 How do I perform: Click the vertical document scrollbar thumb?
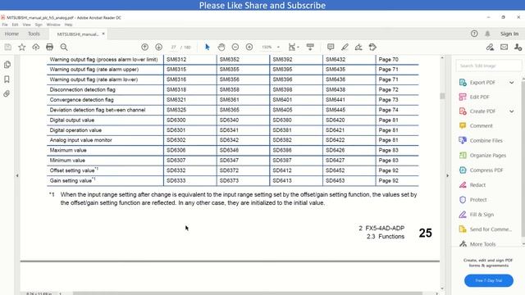pyautogui.click(x=442, y=96)
